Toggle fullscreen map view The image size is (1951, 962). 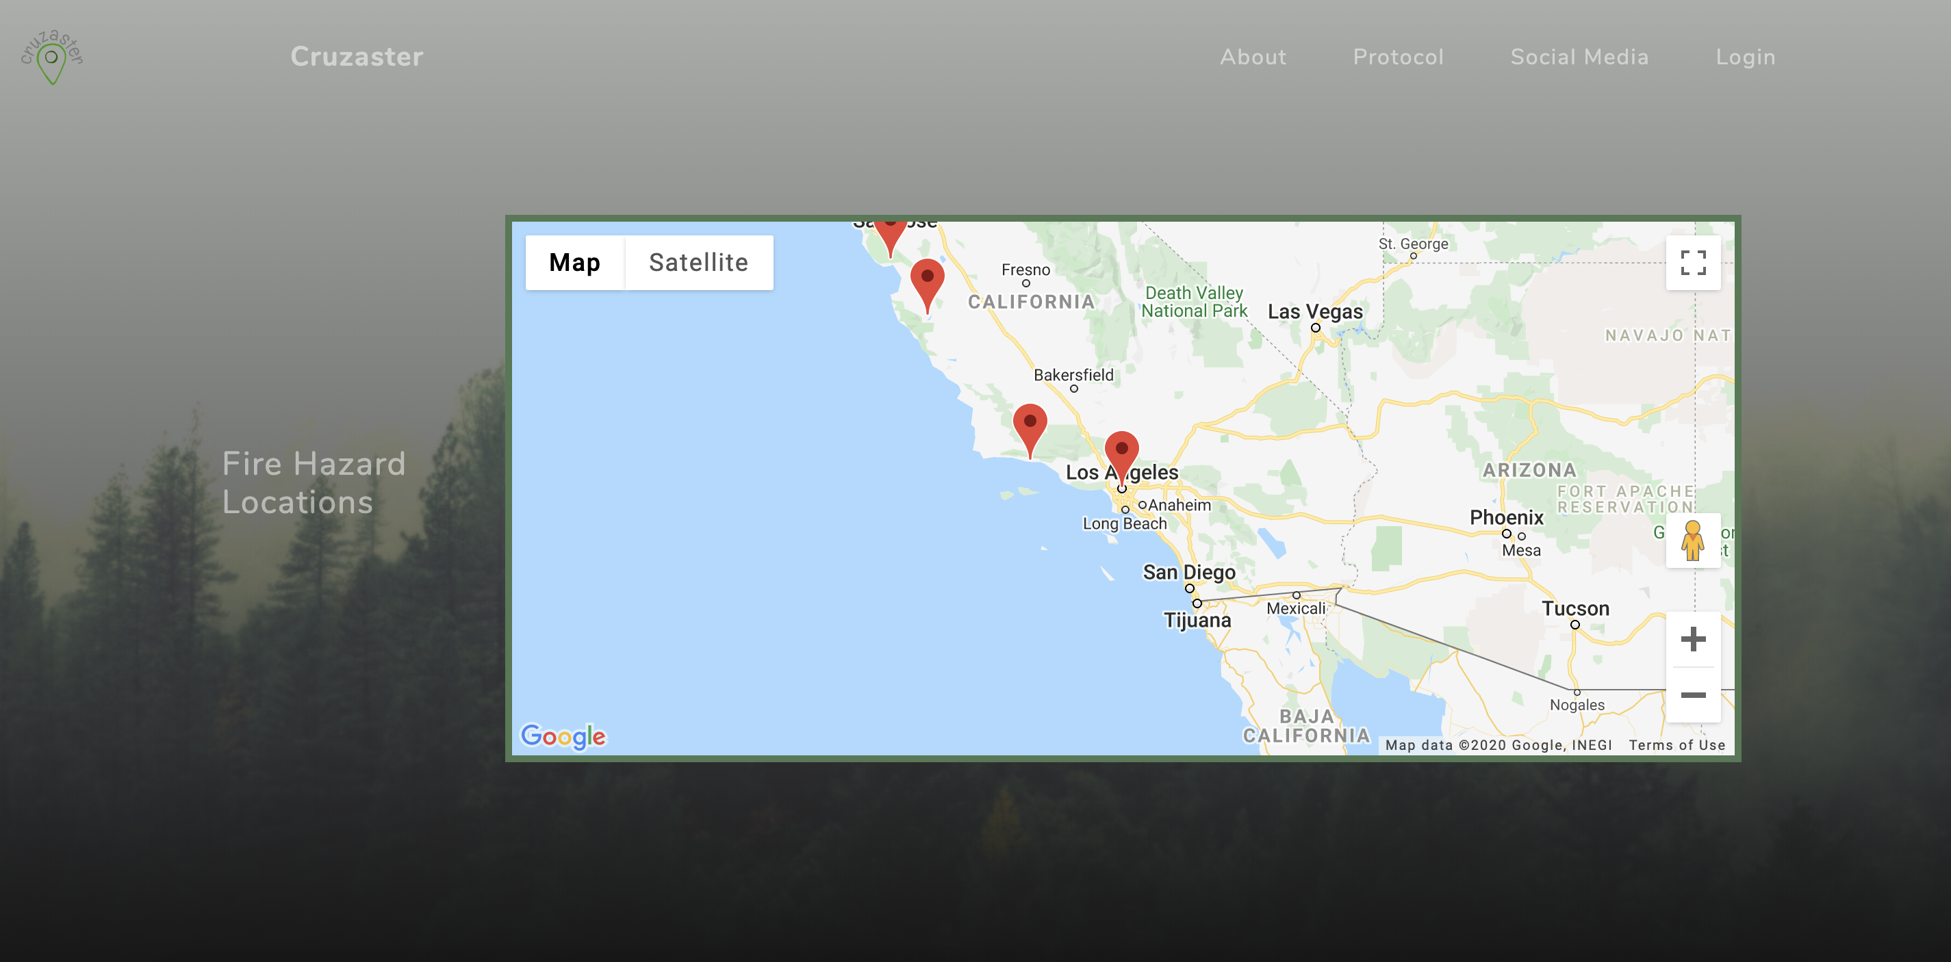coord(1693,263)
